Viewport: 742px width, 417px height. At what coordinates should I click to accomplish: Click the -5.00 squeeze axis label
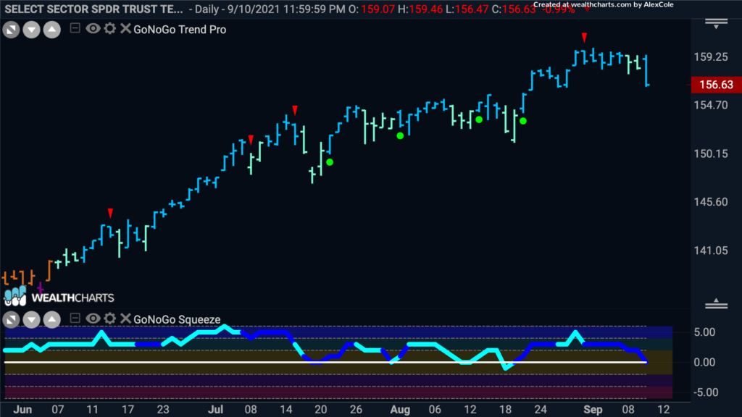pyautogui.click(x=704, y=392)
